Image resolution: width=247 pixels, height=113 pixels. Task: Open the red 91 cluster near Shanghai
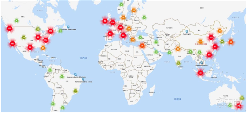[x=215, y=47]
